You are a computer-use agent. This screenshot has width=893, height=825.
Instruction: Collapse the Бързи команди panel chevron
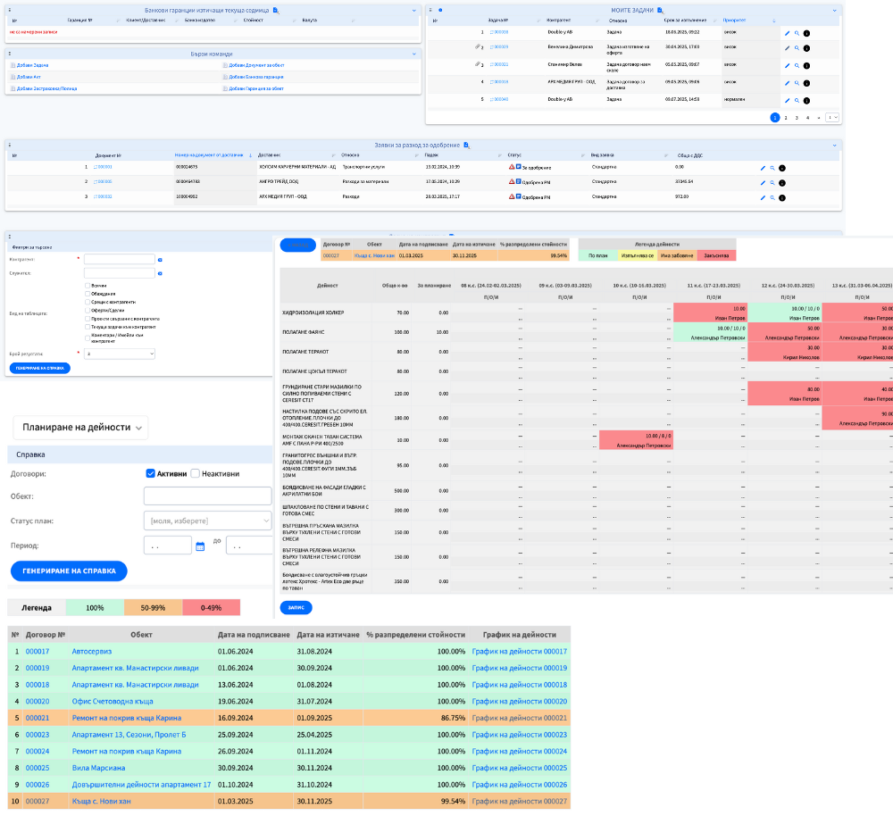(x=414, y=54)
